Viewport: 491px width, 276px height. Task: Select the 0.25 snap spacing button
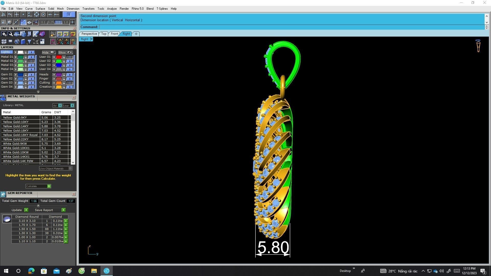point(51,22)
